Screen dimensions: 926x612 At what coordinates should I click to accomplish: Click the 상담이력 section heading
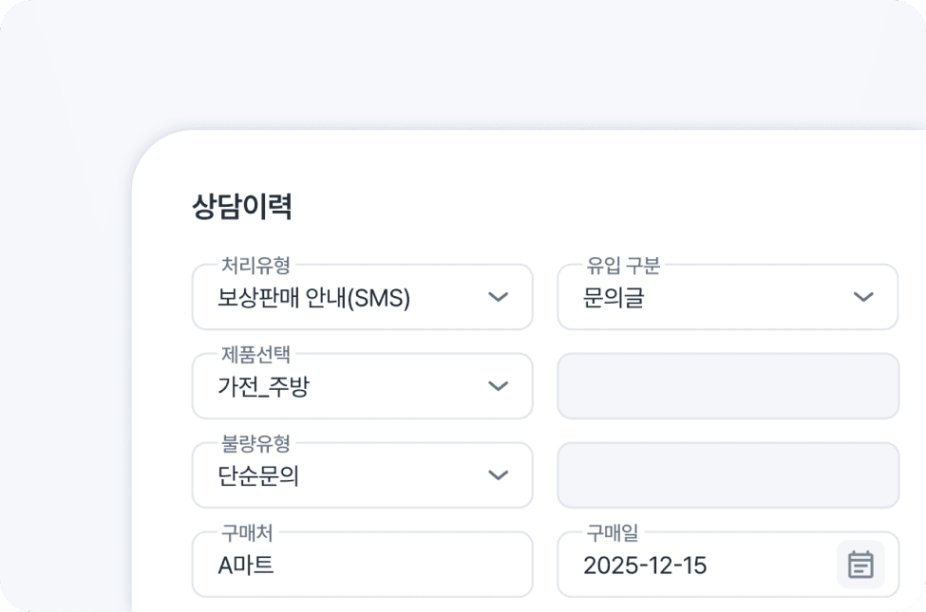pos(241,207)
